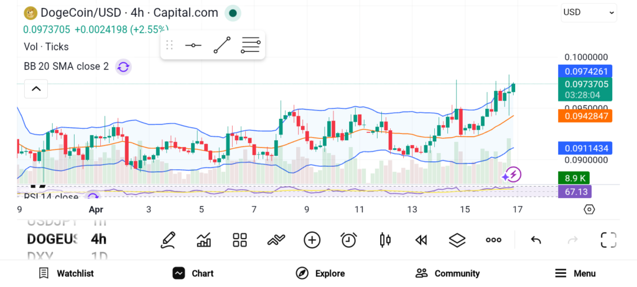Screen dimensions: 637x287
Task: Click the plus circle add icon
Action: pyautogui.click(x=312, y=240)
